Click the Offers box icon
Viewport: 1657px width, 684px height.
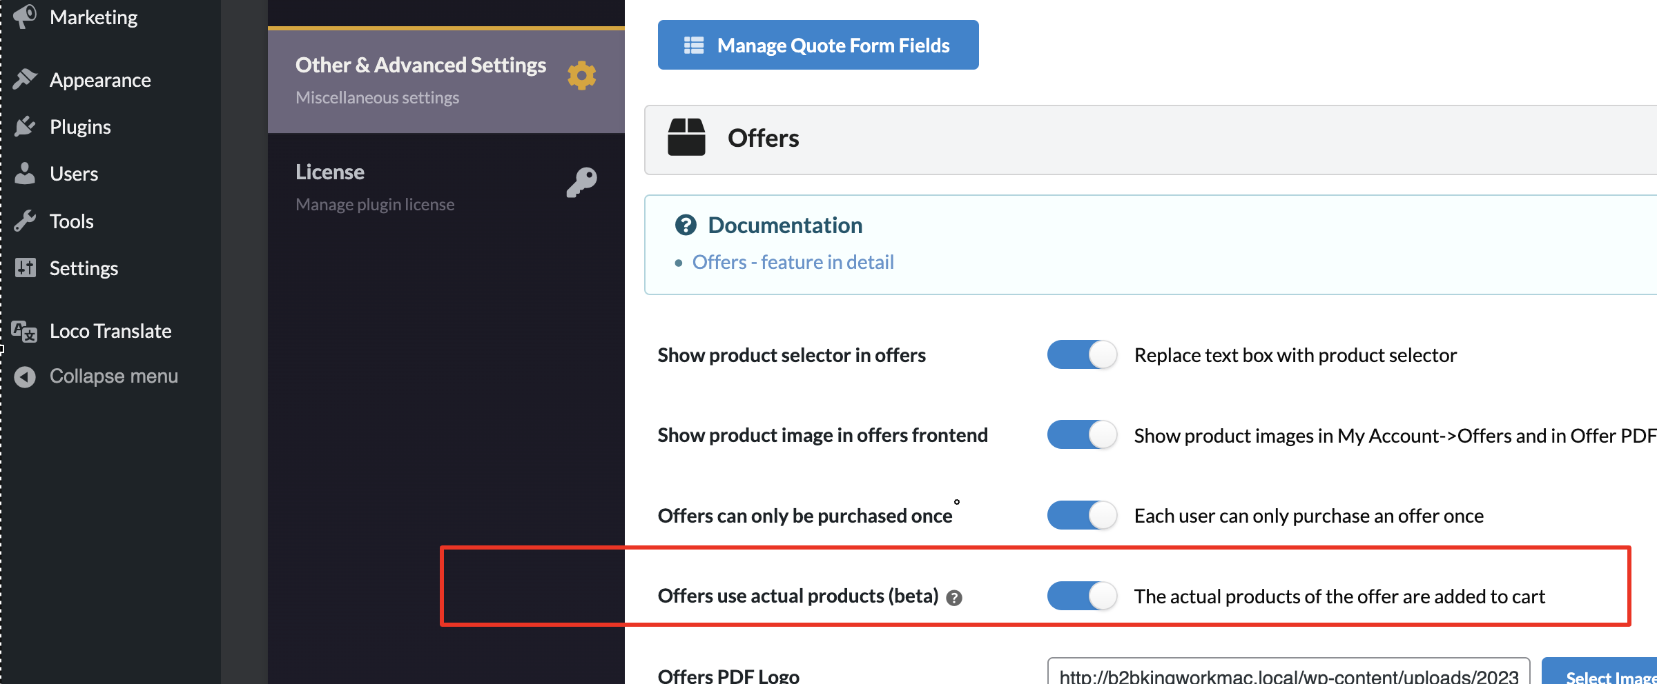pos(686,137)
